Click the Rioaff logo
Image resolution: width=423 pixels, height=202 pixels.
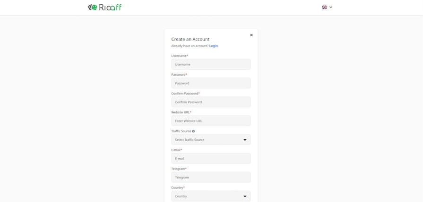pos(104,7)
